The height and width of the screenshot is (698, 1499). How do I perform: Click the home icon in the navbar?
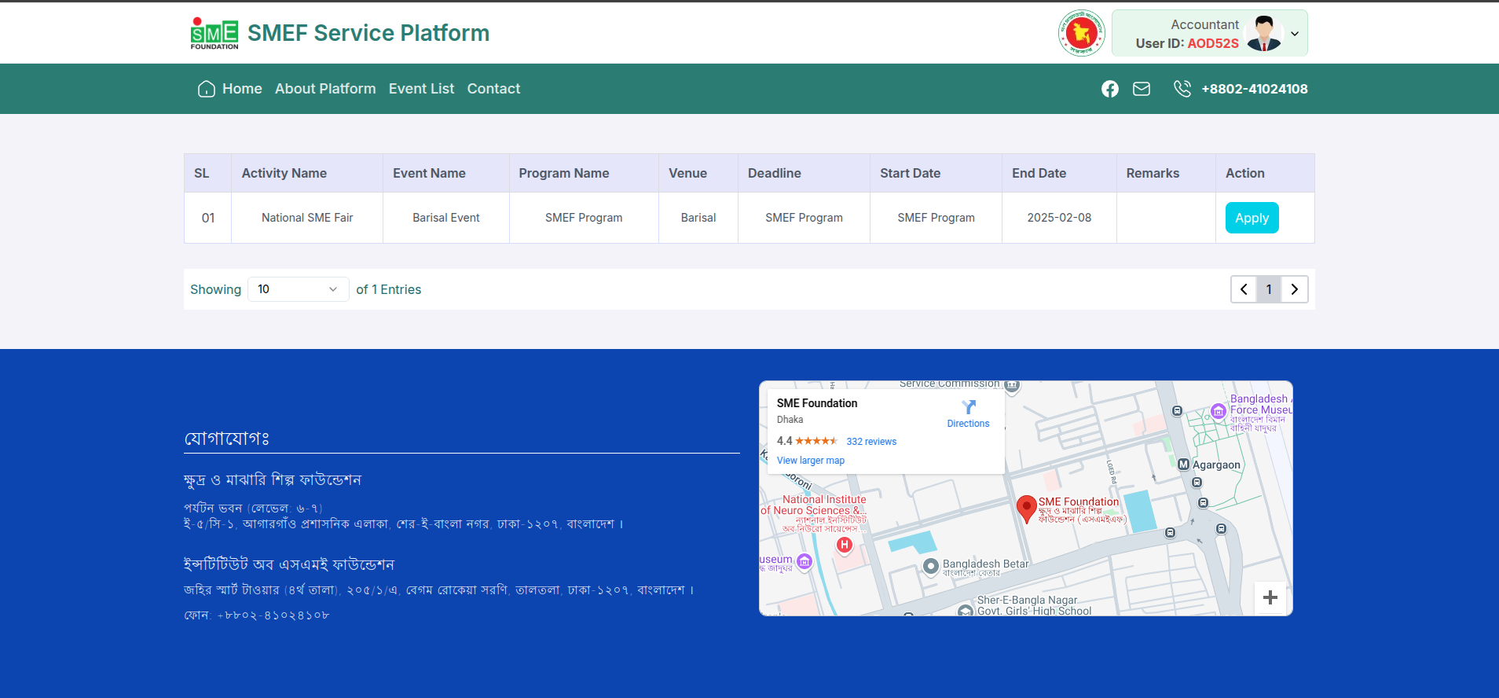click(x=206, y=89)
